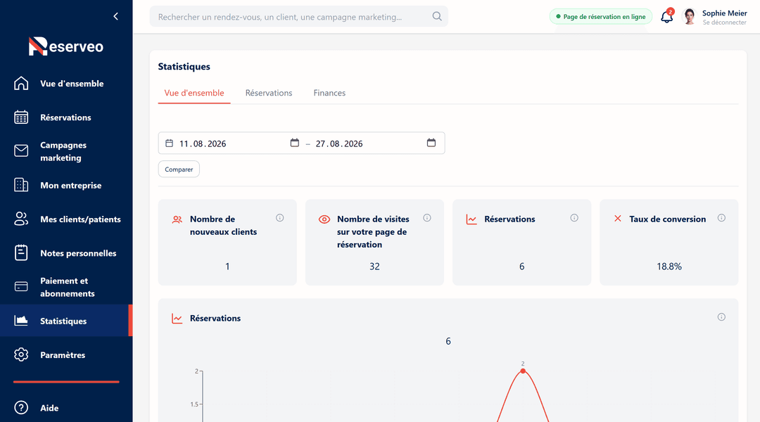760x422 pixels.
Task: Show info for Nombre de nouveaux clients
Action: [279, 218]
